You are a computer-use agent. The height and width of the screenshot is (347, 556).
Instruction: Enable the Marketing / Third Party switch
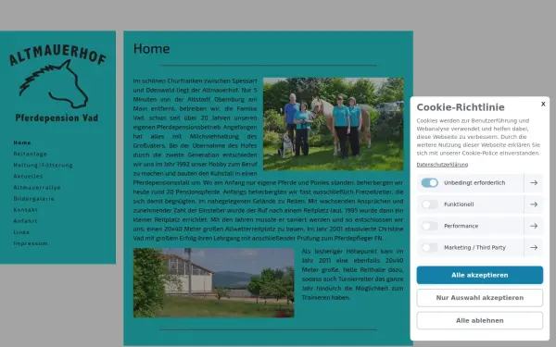click(429, 247)
